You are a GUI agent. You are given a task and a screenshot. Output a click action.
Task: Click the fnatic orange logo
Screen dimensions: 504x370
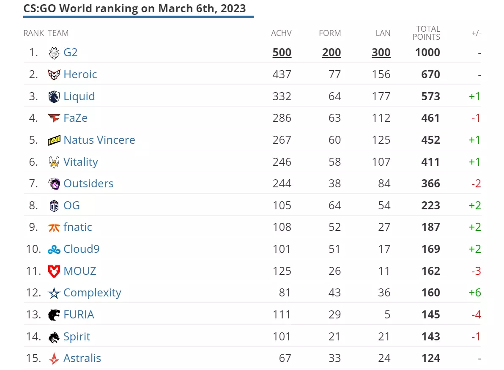tap(54, 227)
